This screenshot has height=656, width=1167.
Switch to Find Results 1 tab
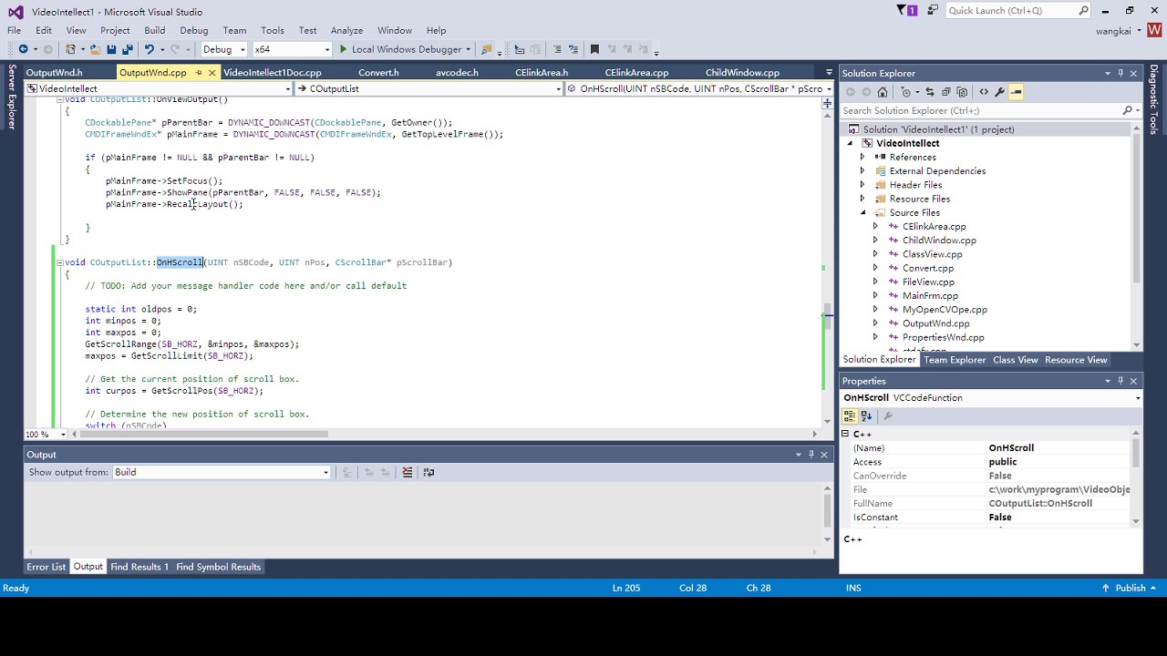click(x=139, y=567)
